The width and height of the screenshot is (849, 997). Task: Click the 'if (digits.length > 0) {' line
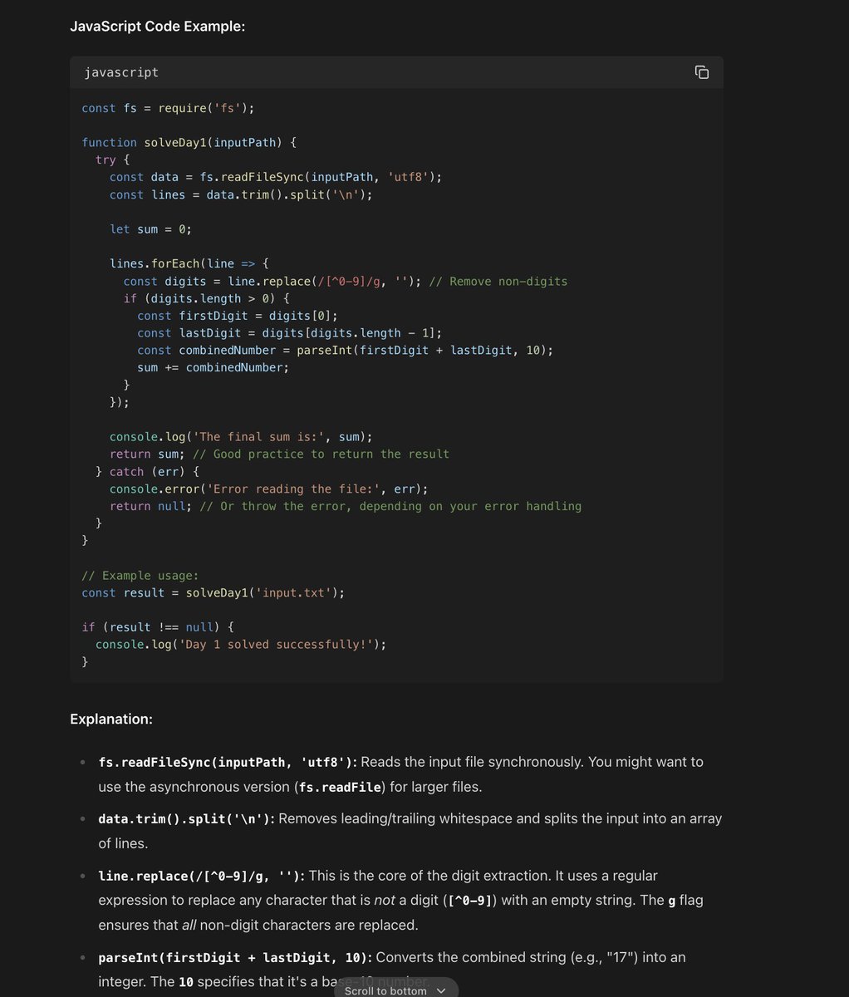point(207,298)
